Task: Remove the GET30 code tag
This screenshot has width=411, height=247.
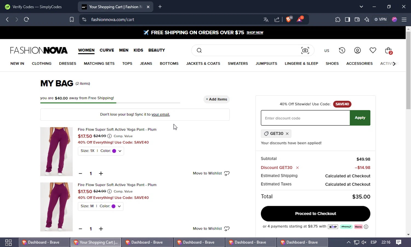Action: (x=287, y=134)
